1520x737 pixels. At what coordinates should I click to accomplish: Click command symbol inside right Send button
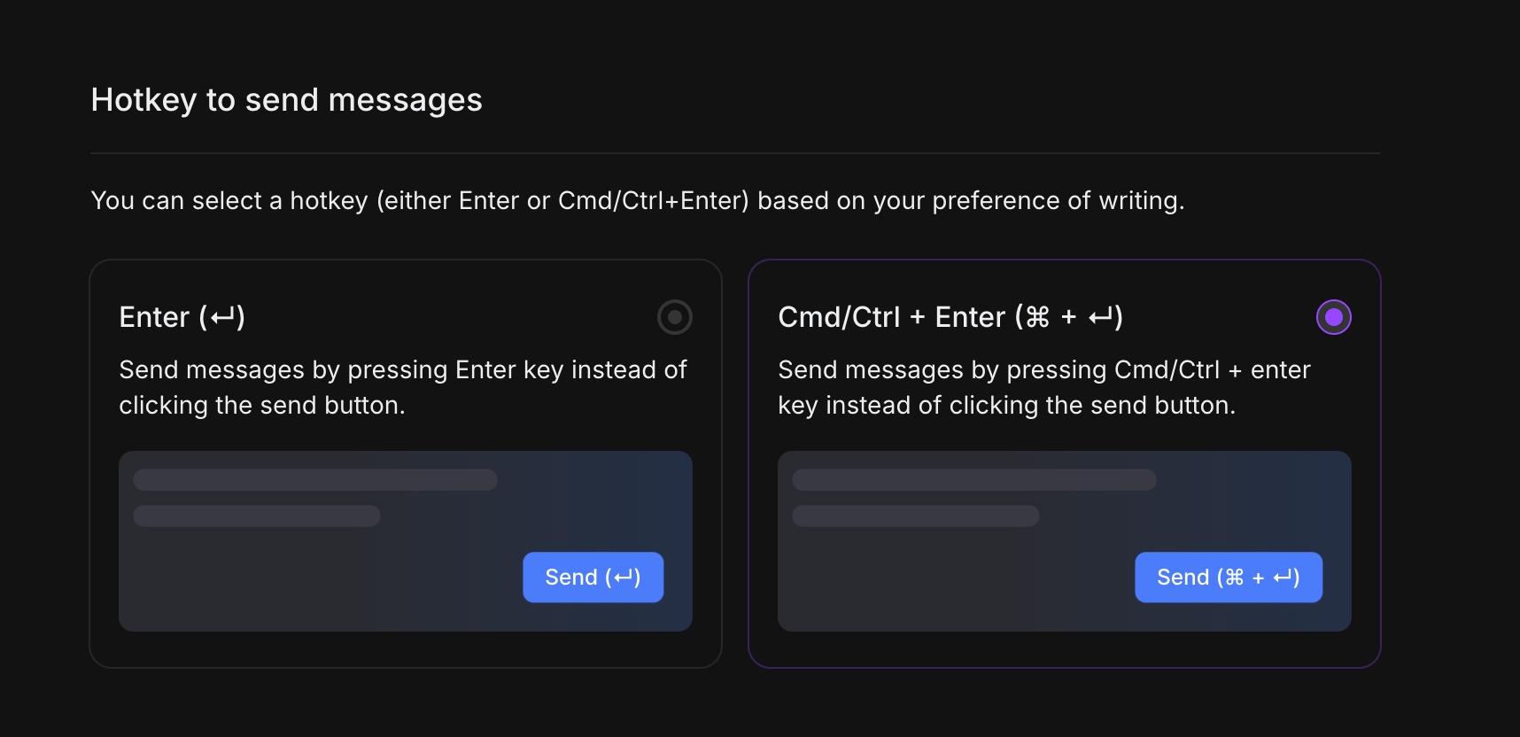[1234, 578]
